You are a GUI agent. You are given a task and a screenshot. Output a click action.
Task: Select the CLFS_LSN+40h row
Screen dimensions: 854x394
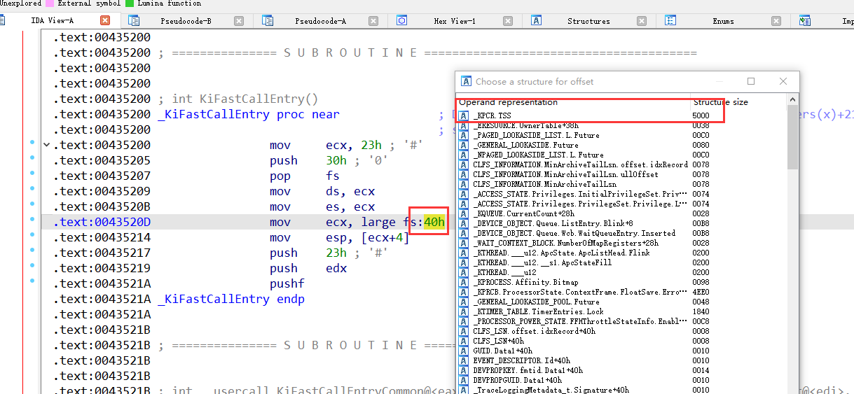click(621, 341)
